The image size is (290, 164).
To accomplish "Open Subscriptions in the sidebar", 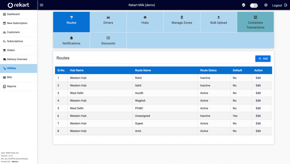I will click(x=18, y=41).
